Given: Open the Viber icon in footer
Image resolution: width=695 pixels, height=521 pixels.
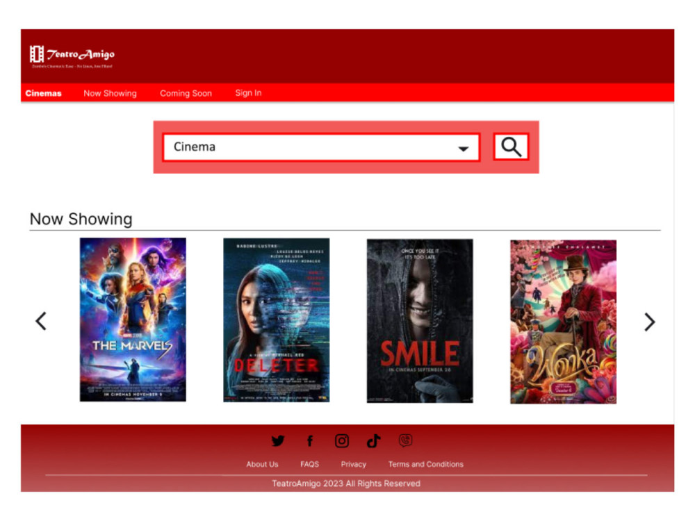Looking at the screenshot, I should 406,440.
